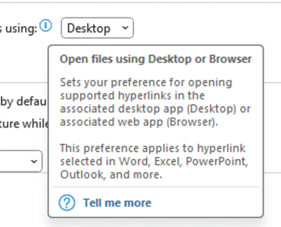Click the blue info icon beside "using:"
The width and height of the screenshot is (281, 227).
[x=46, y=26]
